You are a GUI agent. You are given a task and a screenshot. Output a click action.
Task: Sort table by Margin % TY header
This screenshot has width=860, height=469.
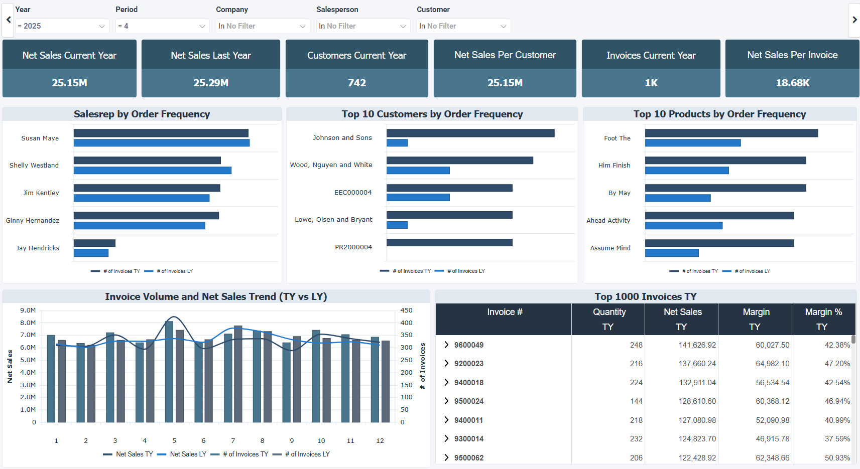[823, 319]
